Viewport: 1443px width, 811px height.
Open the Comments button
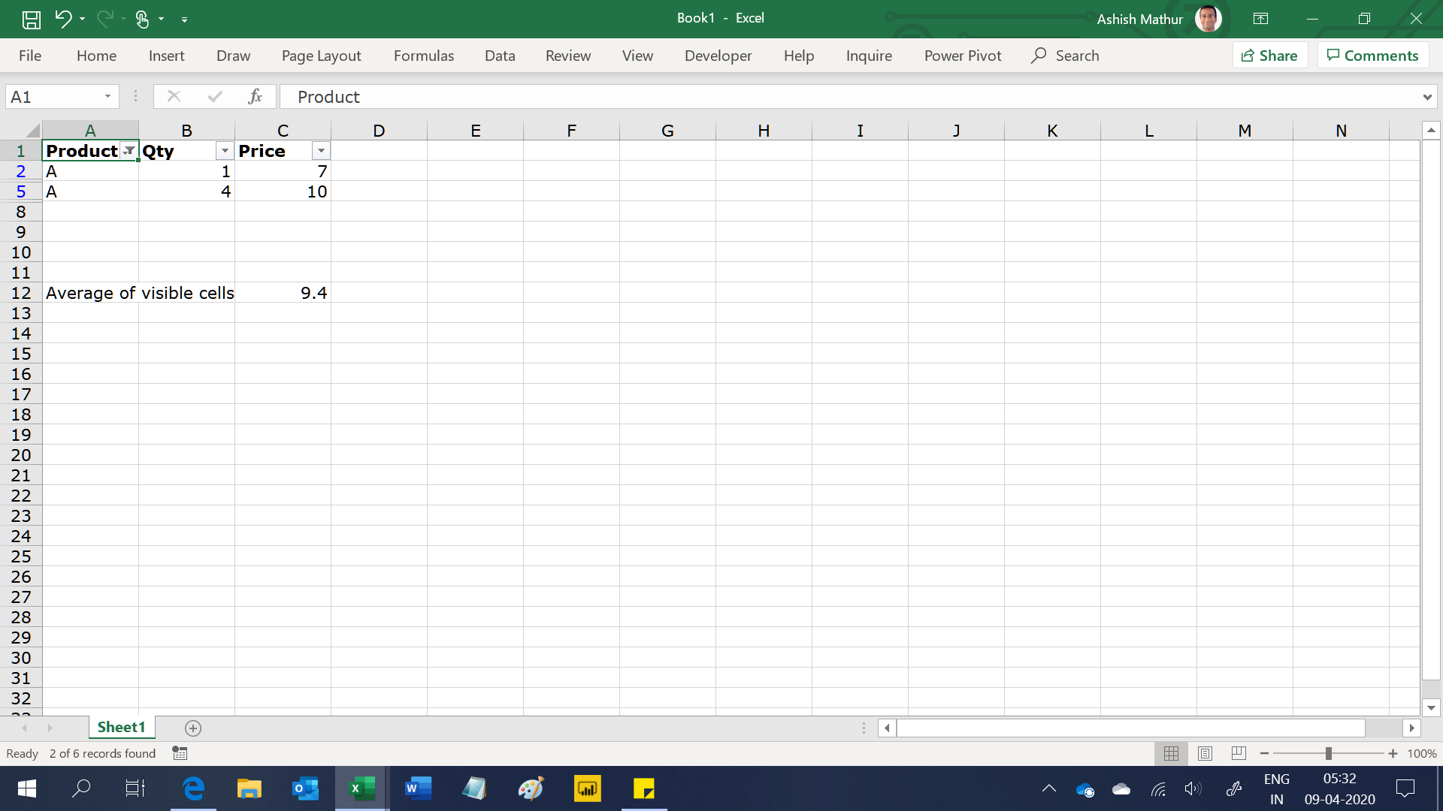[1373, 56]
